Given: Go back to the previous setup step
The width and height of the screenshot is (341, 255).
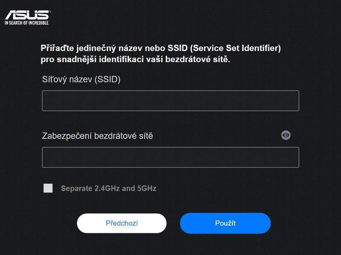Looking at the screenshot, I should pyautogui.click(x=121, y=223).
